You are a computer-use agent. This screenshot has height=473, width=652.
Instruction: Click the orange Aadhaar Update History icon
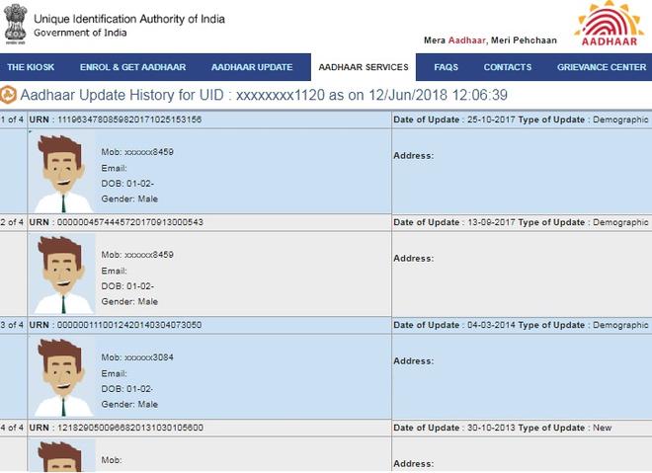coord(9,95)
